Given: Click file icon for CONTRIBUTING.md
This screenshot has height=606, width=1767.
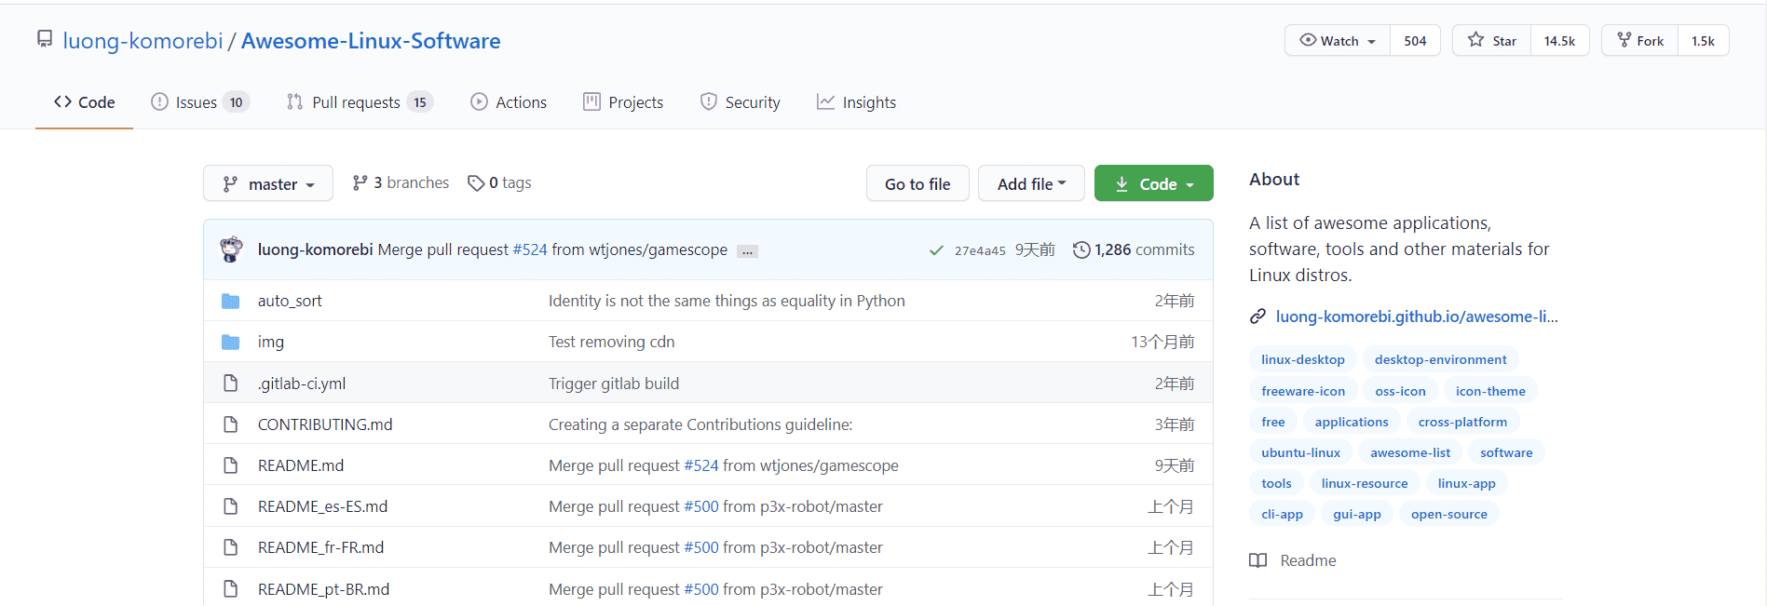Looking at the screenshot, I should pyautogui.click(x=231, y=424).
